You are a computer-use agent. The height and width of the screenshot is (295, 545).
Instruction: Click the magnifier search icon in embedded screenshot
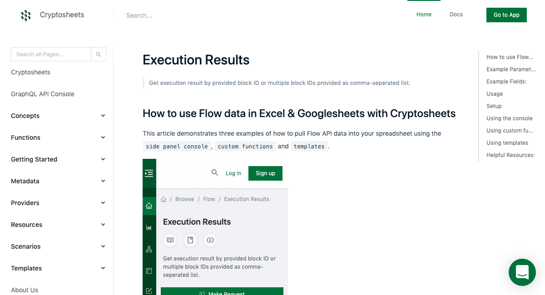pyautogui.click(x=215, y=173)
